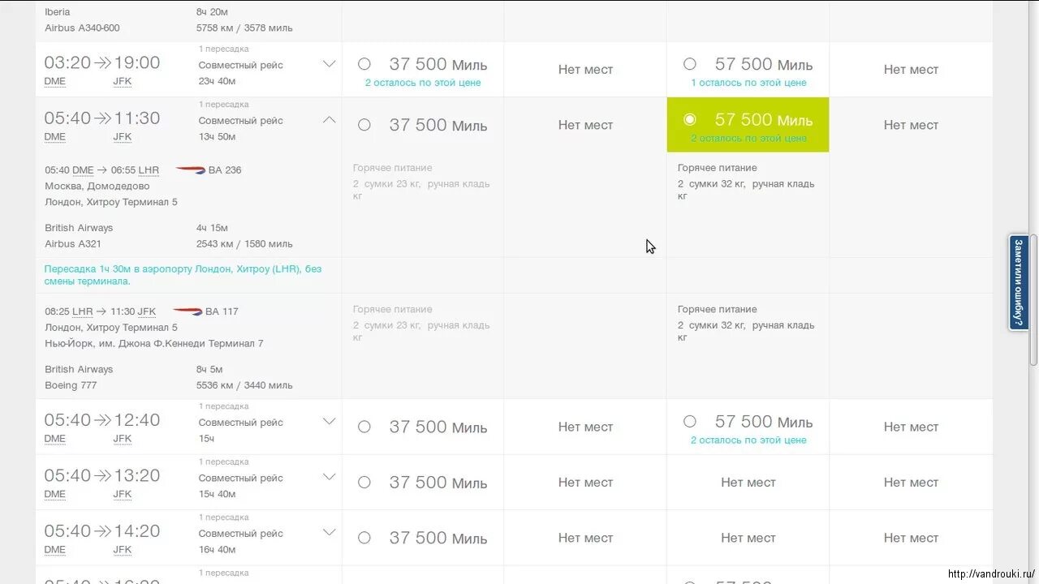Open the 'Заметили ошибку?' feedback tab
Image resolution: width=1039 pixels, height=584 pixels.
(x=1019, y=282)
